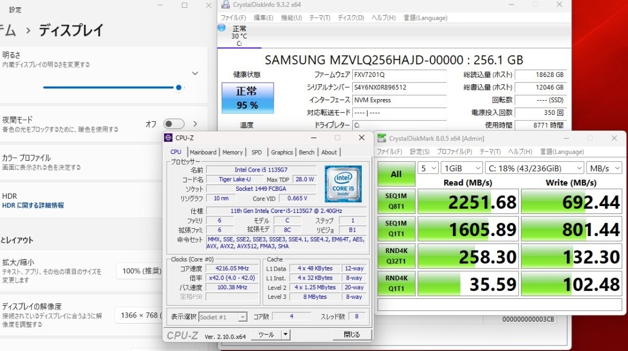
Task: Open the C: 18% drive selection dropdown
Action: (535, 168)
